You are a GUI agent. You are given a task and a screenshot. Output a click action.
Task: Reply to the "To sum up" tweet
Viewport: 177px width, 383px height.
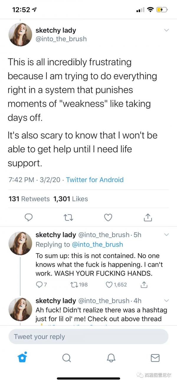click(x=39, y=284)
